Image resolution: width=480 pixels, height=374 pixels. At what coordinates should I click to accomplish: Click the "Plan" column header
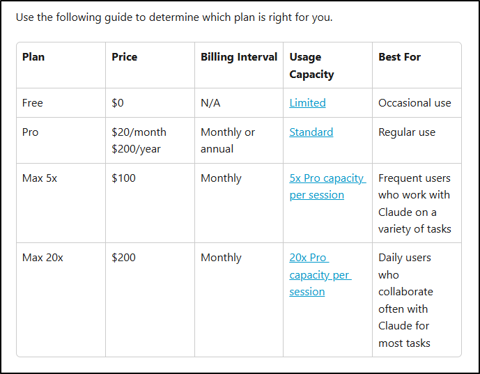[x=33, y=57]
